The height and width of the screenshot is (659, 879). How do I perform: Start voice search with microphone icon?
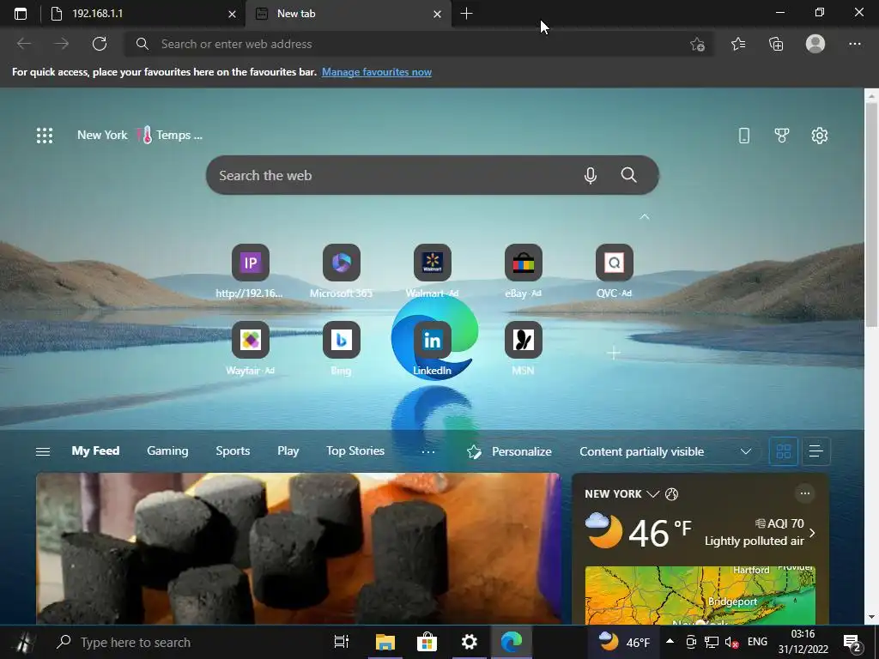[591, 175]
